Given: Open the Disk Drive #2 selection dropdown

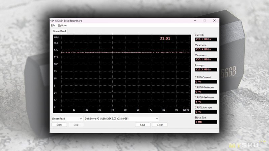Looking at the screenshot, I should [x=121, y=118].
